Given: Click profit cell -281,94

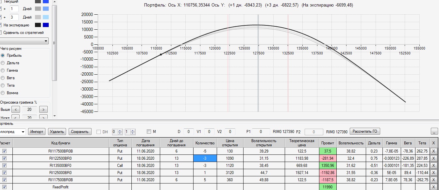Looking at the screenshot, I should [328, 158].
